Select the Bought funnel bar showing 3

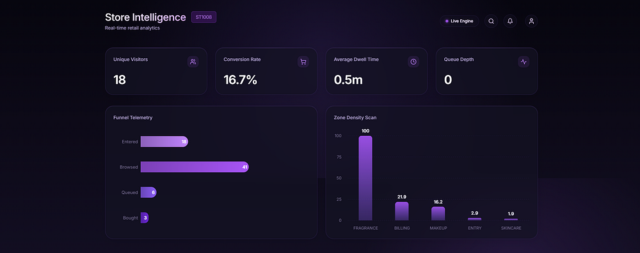145,218
